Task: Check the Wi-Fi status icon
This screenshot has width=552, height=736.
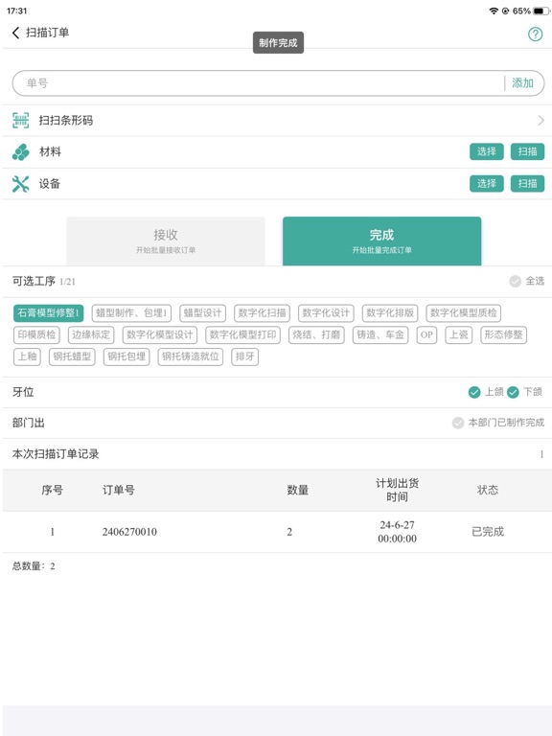Action: [x=494, y=11]
